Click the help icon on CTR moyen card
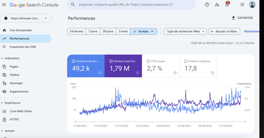 point(175,73)
